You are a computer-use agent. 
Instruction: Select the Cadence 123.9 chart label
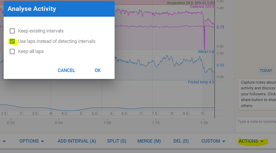click(x=202, y=7)
